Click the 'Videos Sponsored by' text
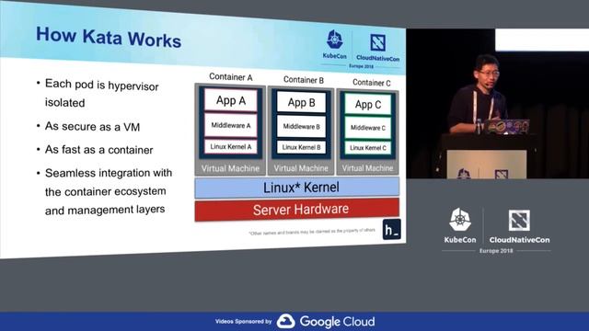The image size is (589, 331). [243, 321]
